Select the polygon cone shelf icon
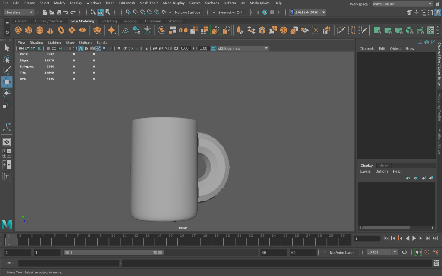 click(51, 30)
